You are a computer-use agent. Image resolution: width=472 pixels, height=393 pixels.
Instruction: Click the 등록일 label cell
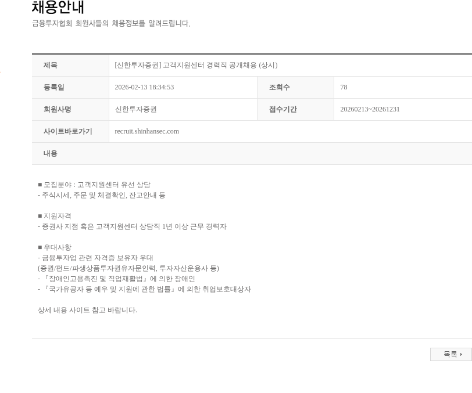click(x=70, y=87)
